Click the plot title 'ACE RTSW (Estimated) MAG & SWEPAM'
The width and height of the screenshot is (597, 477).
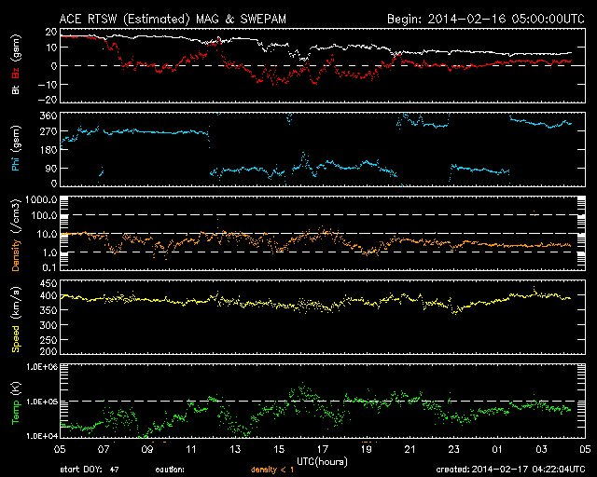173,19
